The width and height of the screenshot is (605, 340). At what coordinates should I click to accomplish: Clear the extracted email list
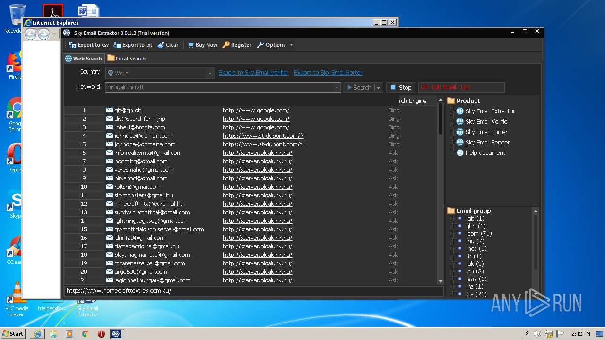pos(168,45)
